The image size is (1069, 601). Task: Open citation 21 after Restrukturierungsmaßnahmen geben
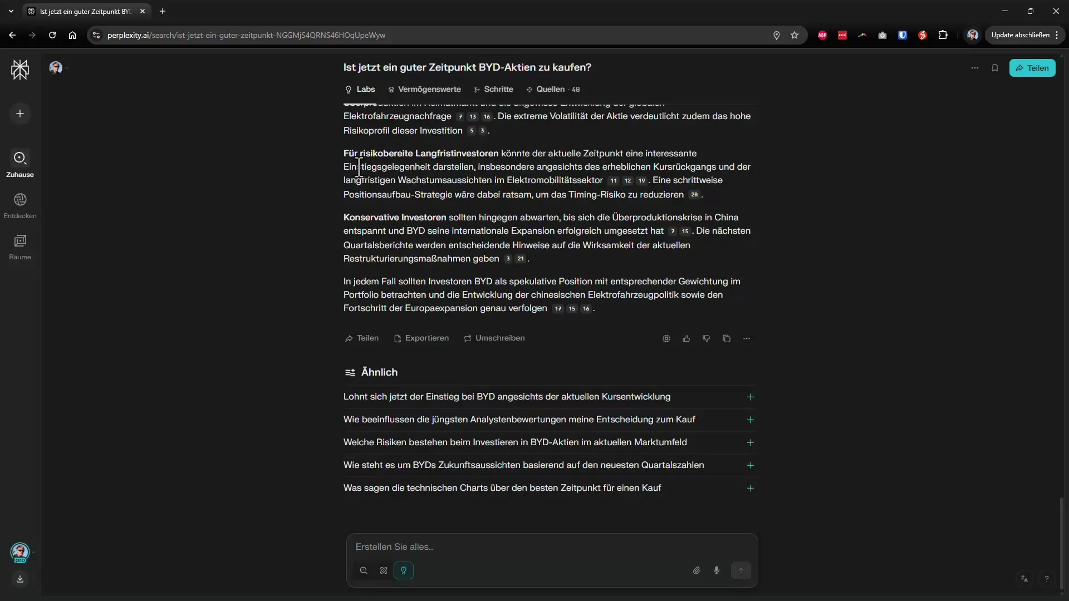click(x=521, y=259)
